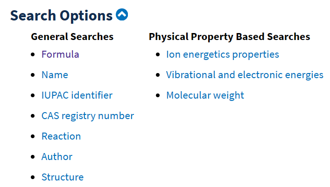This screenshot has height=187, width=330.
Task: Click the bullet beside Ion energetics properties
Action: point(157,54)
